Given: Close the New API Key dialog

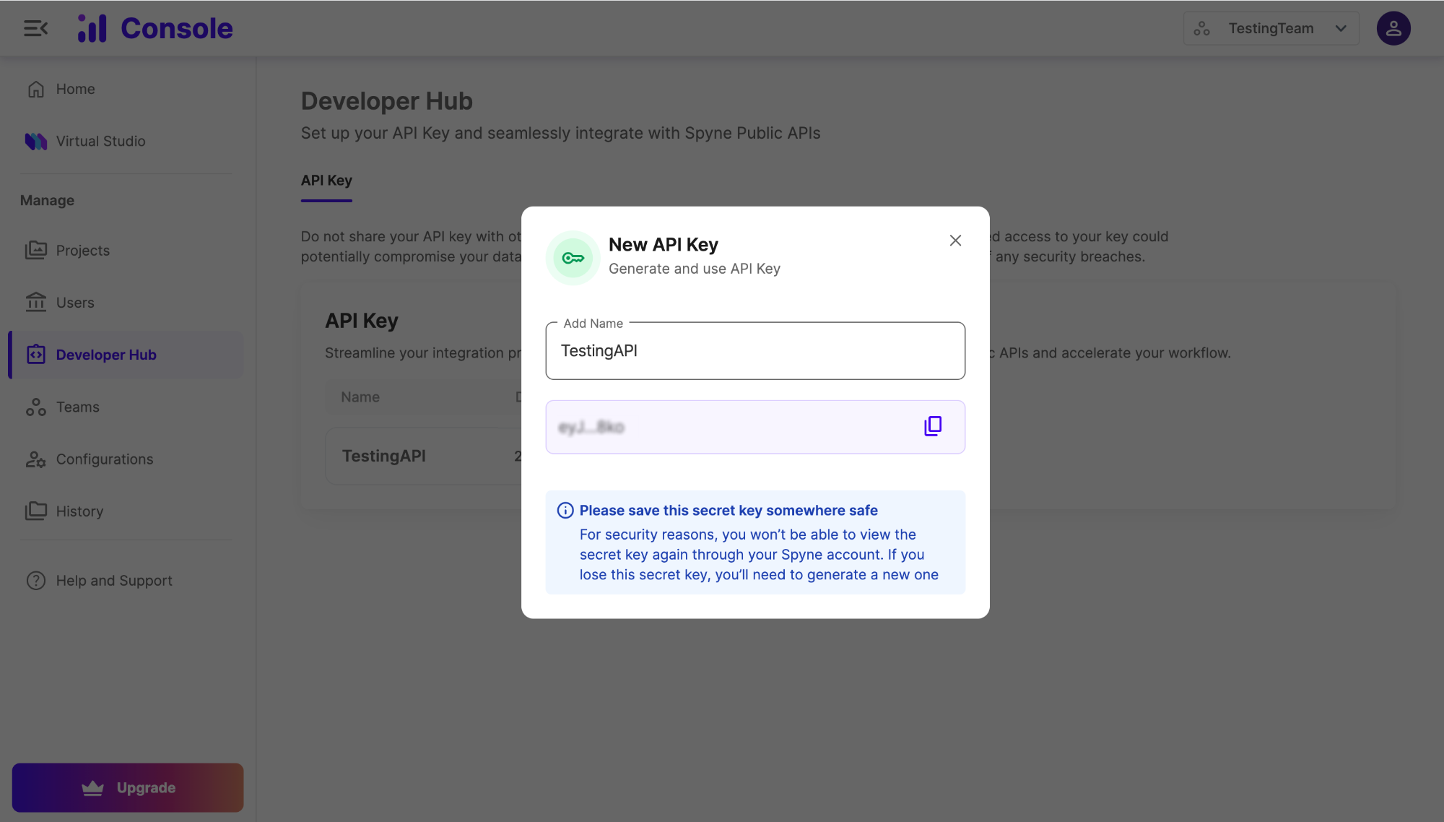Looking at the screenshot, I should pos(955,241).
